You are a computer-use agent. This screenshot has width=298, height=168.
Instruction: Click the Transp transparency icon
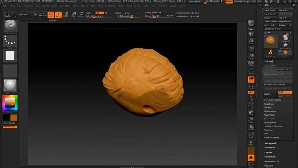251,143
